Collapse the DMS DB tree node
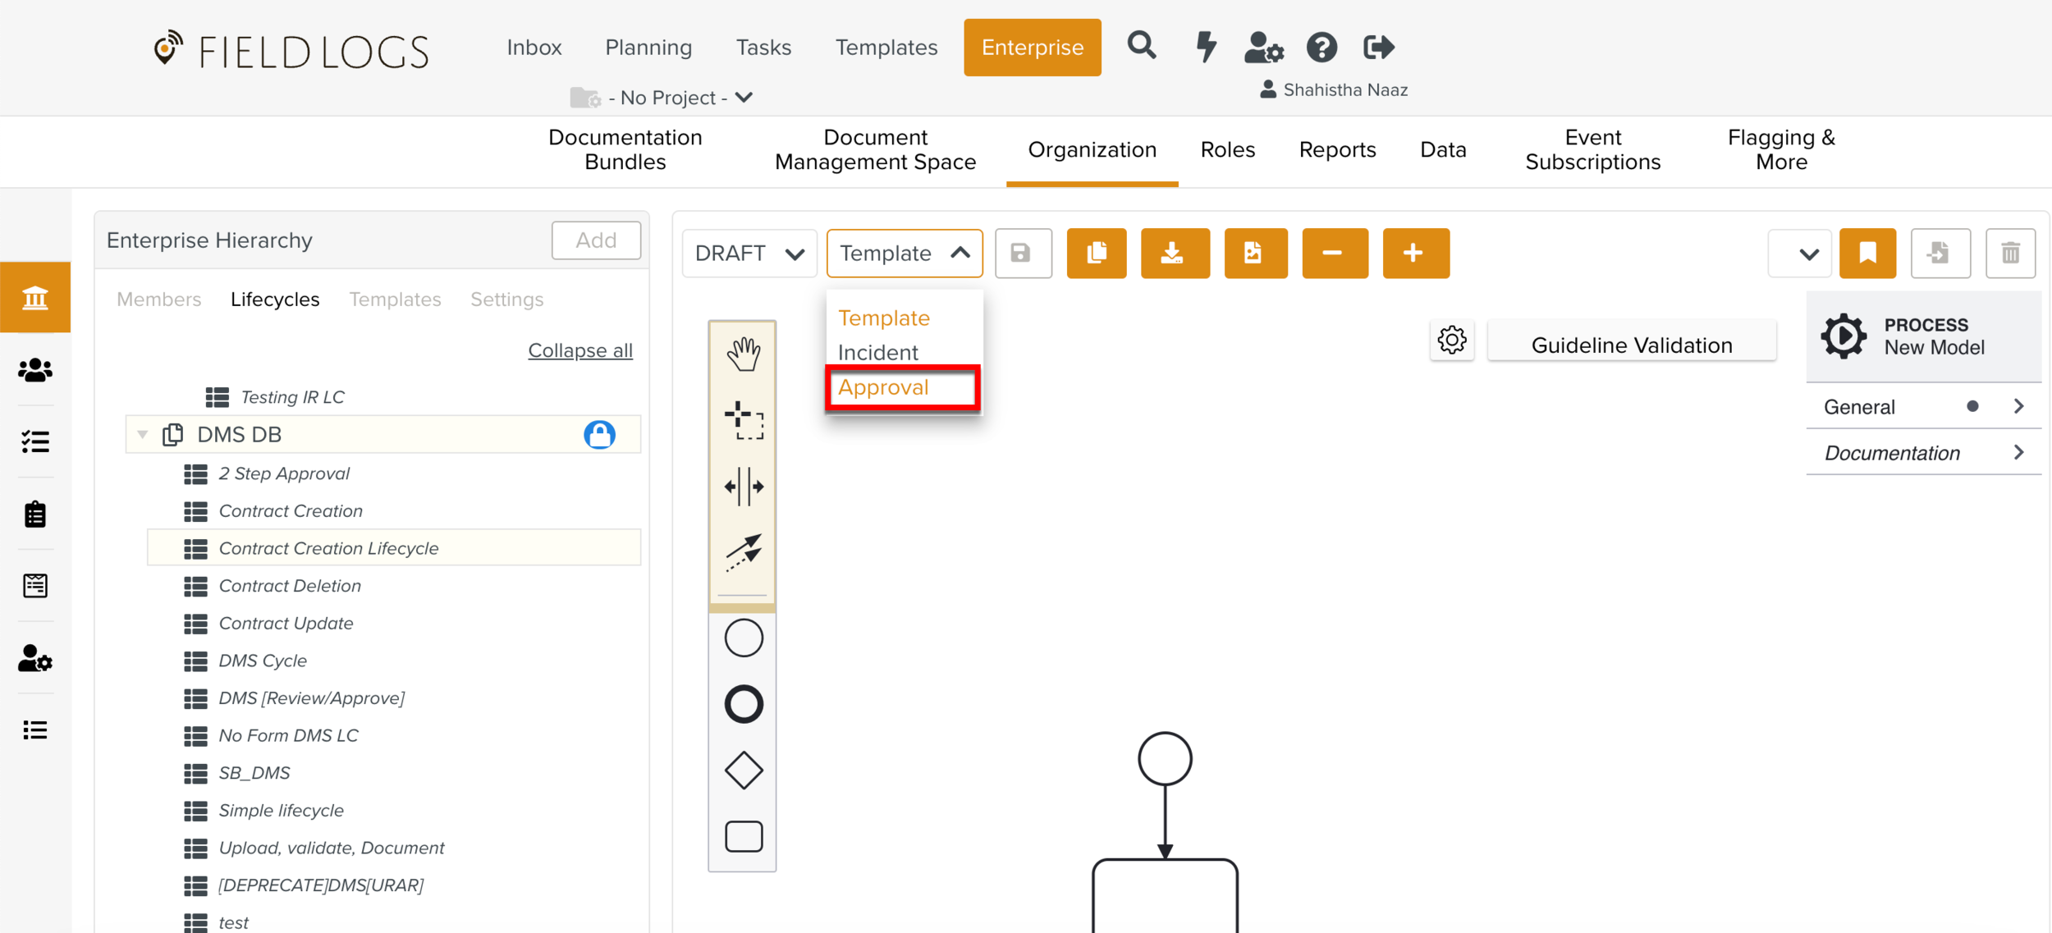The width and height of the screenshot is (2052, 933). 143,434
